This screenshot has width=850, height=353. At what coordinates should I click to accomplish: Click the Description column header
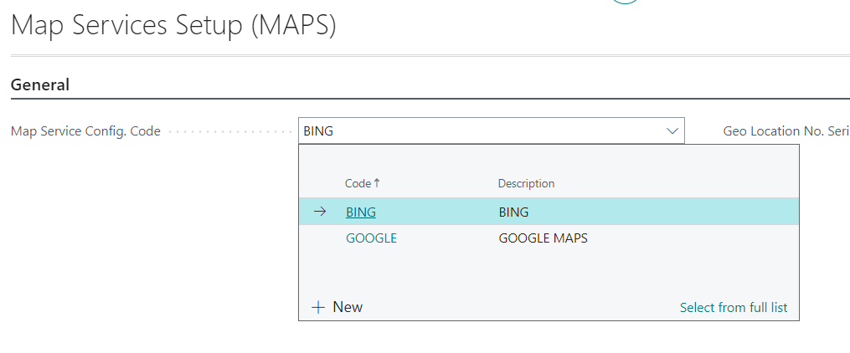(x=526, y=183)
